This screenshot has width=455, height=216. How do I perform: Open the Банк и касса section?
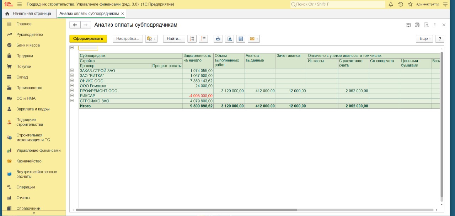pyautogui.click(x=28, y=45)
